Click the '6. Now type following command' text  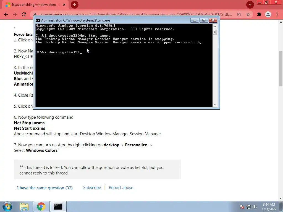(x=44, y=117)
